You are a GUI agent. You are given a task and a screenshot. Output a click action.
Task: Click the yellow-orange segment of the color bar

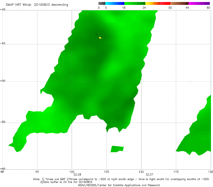pyautogui.click(x=153, y=3)
